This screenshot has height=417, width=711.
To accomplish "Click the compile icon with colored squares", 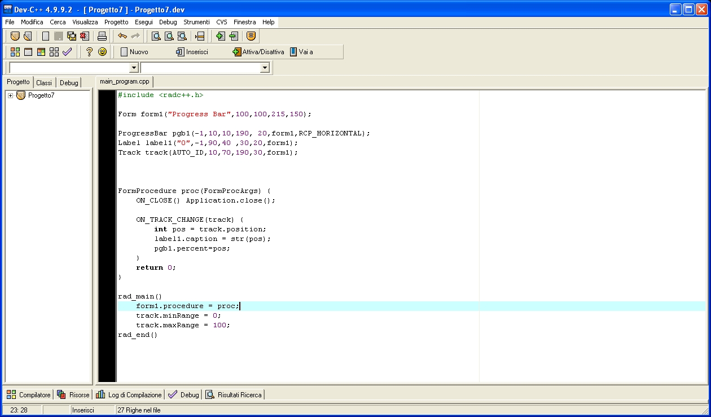I will tap(15, 52).
